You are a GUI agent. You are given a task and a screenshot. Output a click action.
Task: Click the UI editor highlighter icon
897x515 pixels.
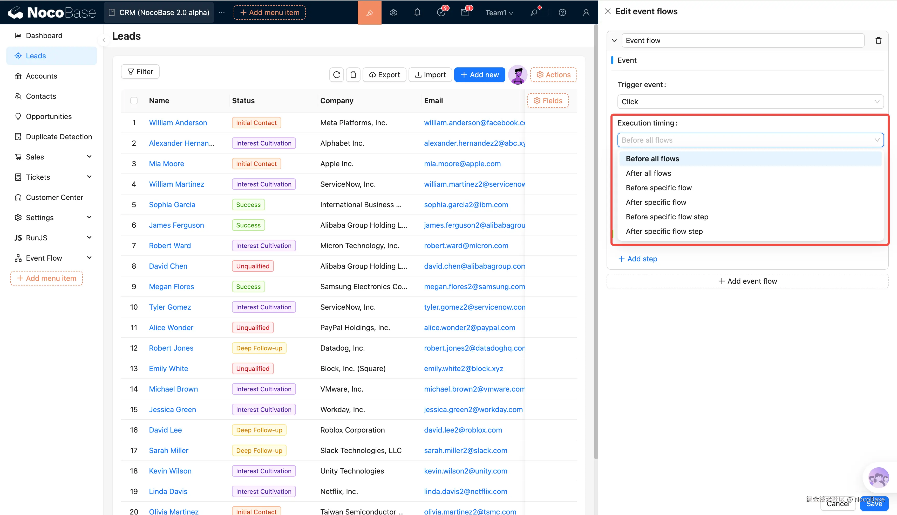[x=369, y=13]
